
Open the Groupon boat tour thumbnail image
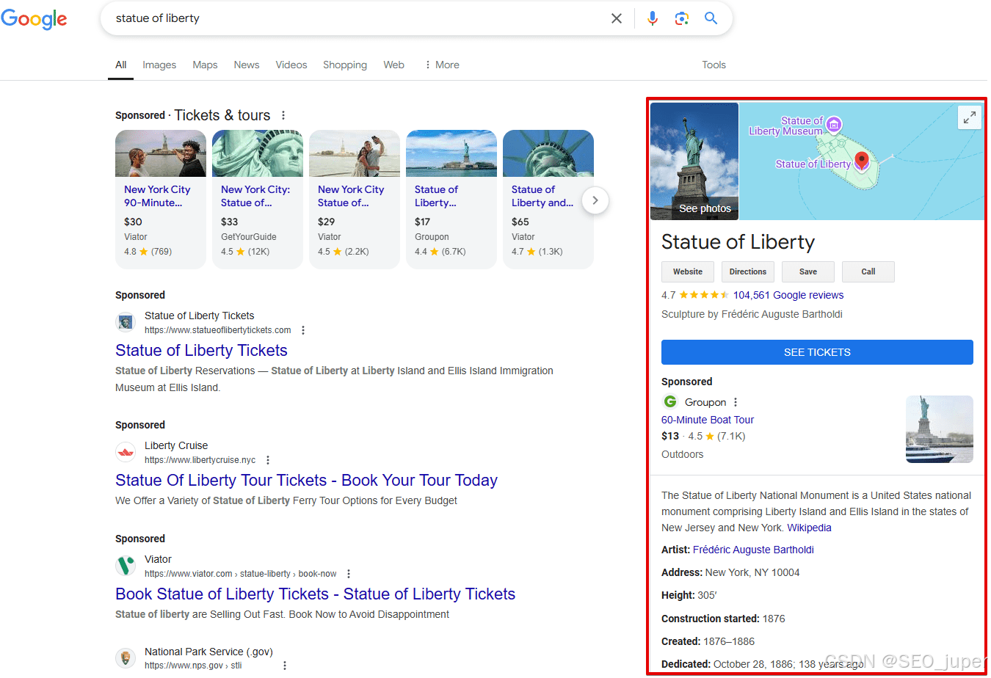pos(940,429)
